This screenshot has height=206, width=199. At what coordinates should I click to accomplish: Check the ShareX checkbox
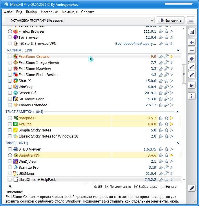(10, 81)
